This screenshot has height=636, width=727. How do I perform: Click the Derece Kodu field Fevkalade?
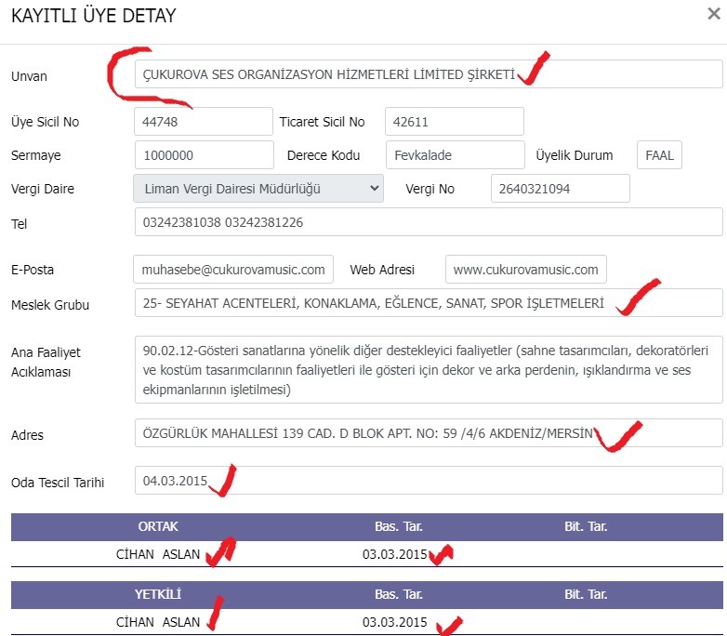(x=456, y=155)
